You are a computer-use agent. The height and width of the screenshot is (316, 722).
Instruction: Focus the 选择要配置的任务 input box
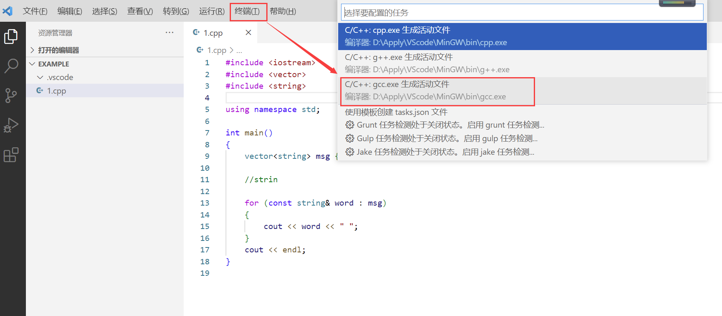[x=522, y=12]
